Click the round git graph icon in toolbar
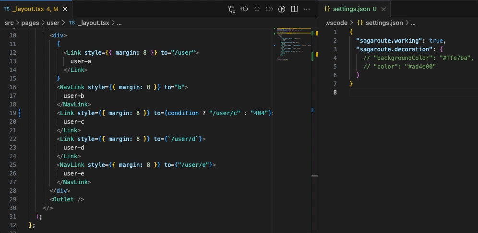This screenshot has width=478, height=233. coord(281,9)
